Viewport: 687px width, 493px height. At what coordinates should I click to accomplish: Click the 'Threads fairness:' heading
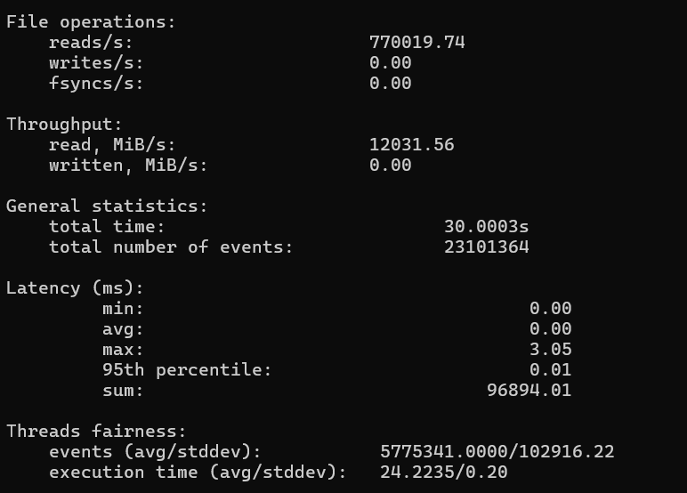click(x=96, y=432)
